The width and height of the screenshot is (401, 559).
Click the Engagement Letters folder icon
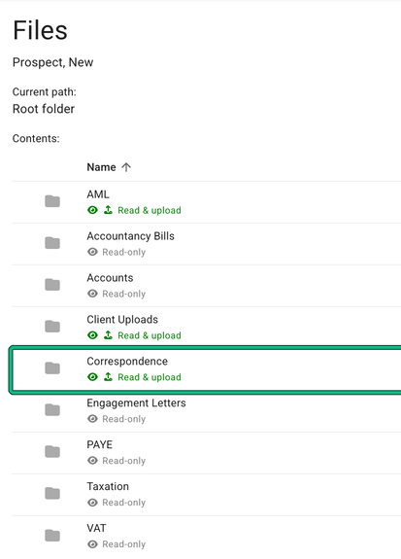(x=52, y=410)
